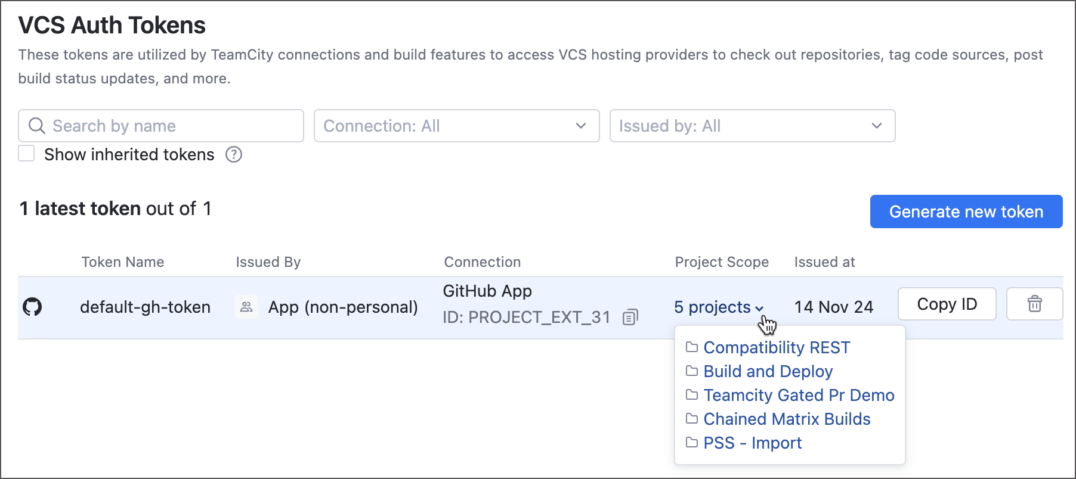Click the Copy ID button
This screenshot has height=479, width=1076.
(947, 304)
